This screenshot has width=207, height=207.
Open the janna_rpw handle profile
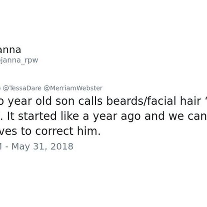pyautogui.click(x=19, y=60)
